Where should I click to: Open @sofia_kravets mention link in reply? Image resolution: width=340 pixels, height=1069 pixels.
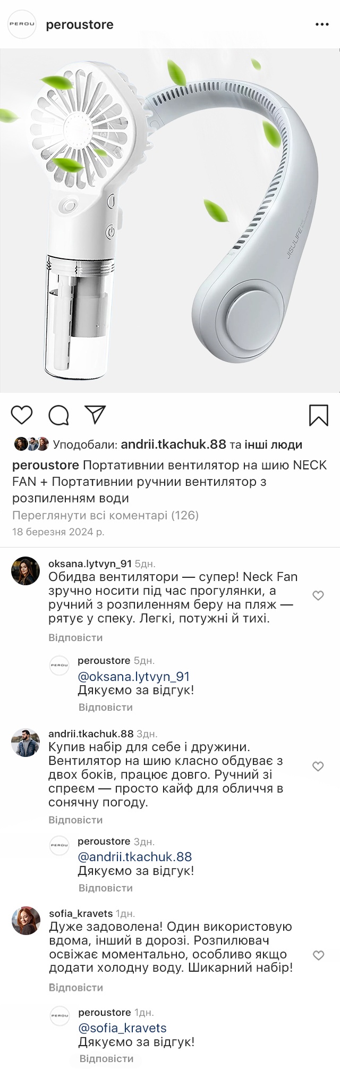(x=122, y=1028)
